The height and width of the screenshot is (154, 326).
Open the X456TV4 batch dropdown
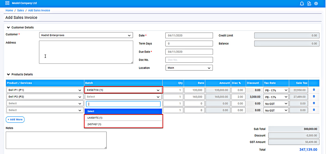point(123,90)
